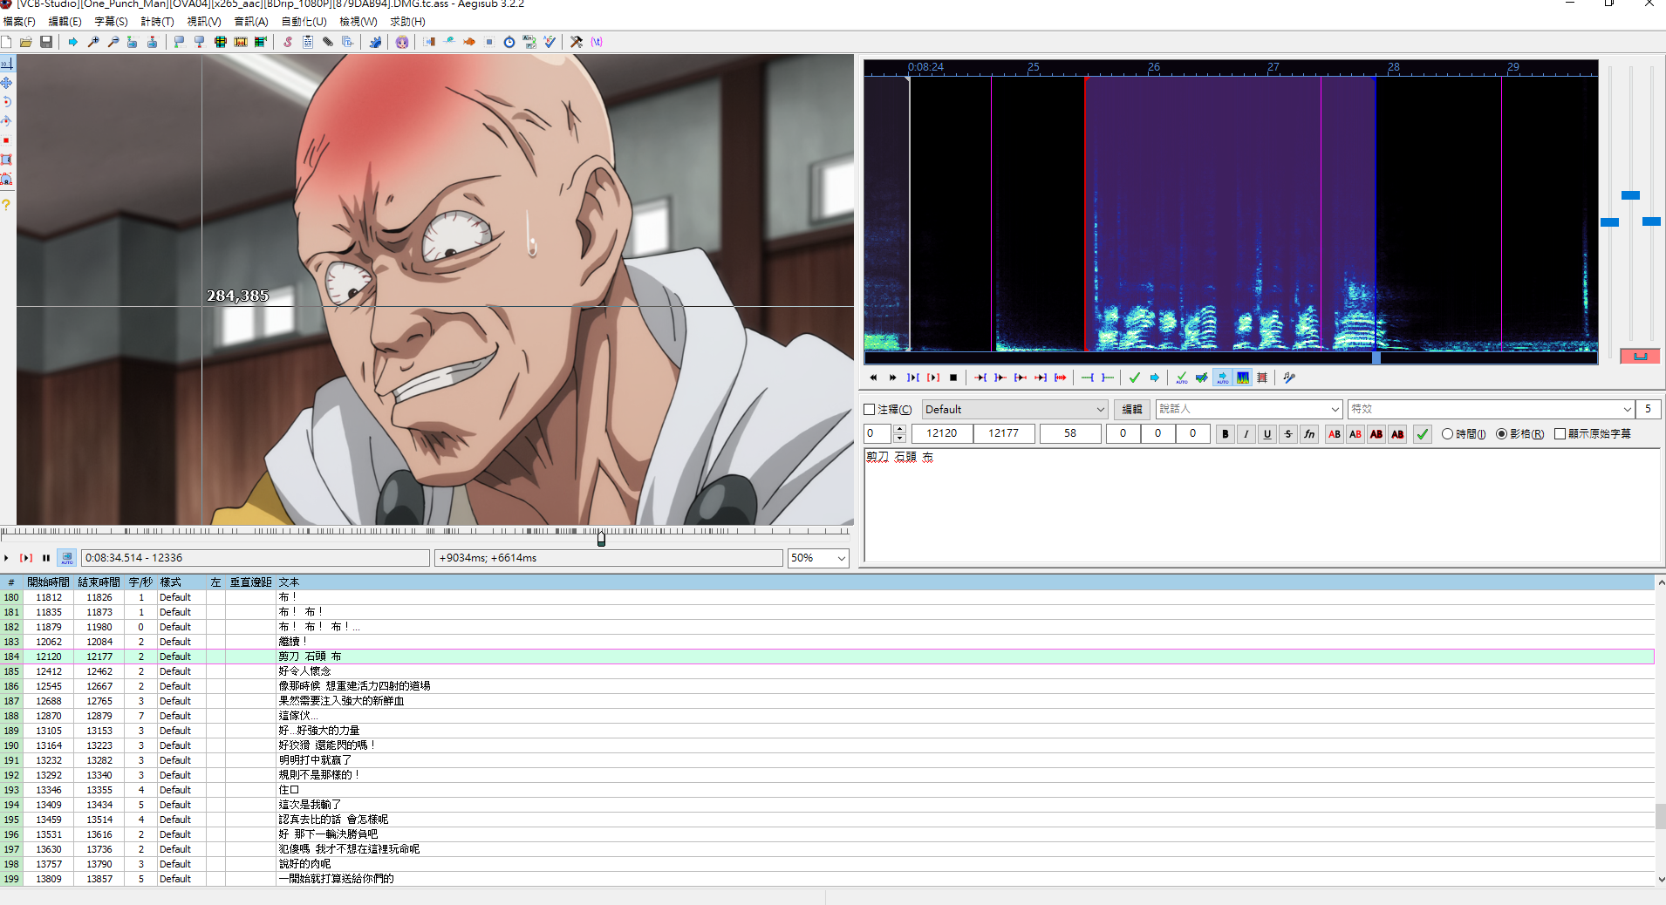Open a subtitle file via folder icon
The height and width of the screenshot is (905, 1666).
point(26,42)
